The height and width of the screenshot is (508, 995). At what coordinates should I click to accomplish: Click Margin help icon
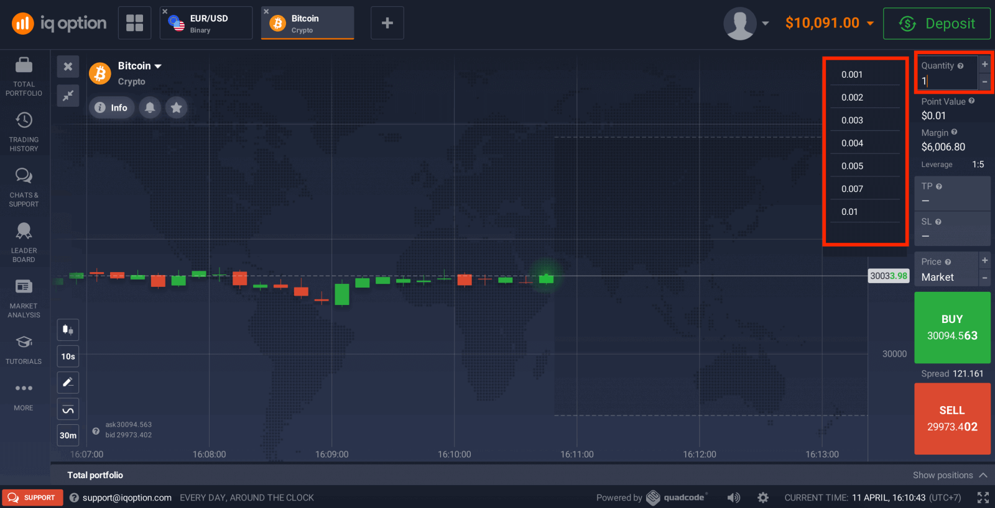pyautogui.click(x=954, y=132)
